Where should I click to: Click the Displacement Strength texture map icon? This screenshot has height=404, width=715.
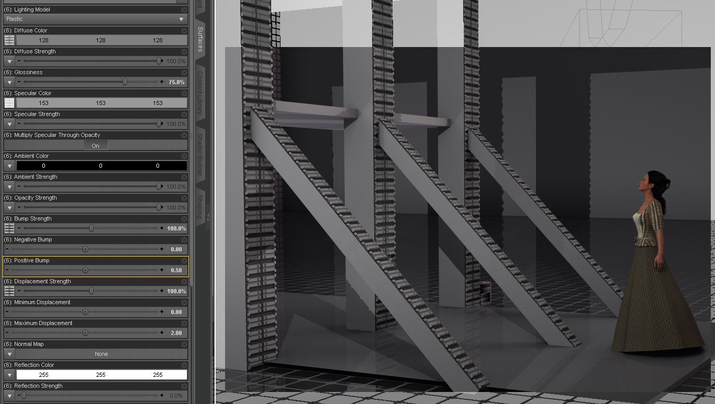coord(9,291)
